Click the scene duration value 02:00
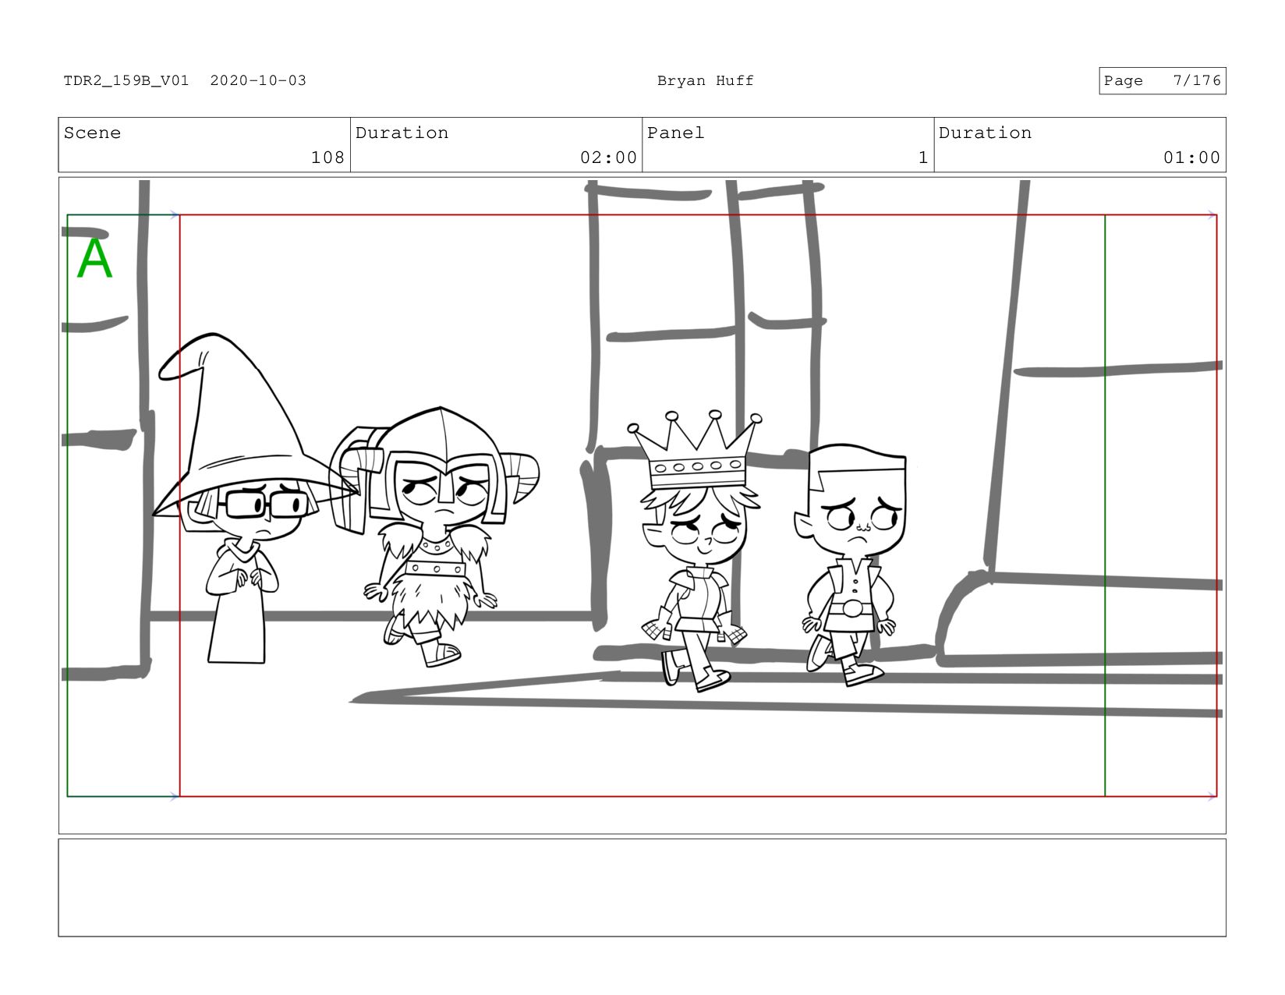This screenshot has height=995, width=1285. click(x=608, y=158)
